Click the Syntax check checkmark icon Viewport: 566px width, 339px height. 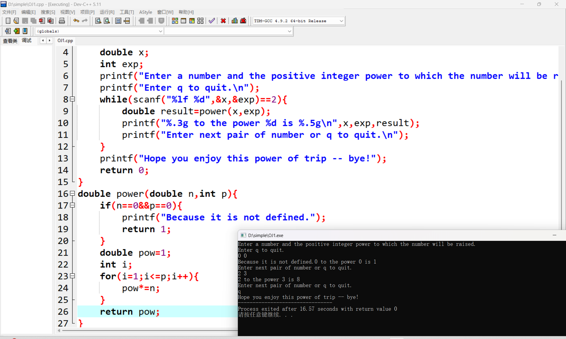(212, 21)
